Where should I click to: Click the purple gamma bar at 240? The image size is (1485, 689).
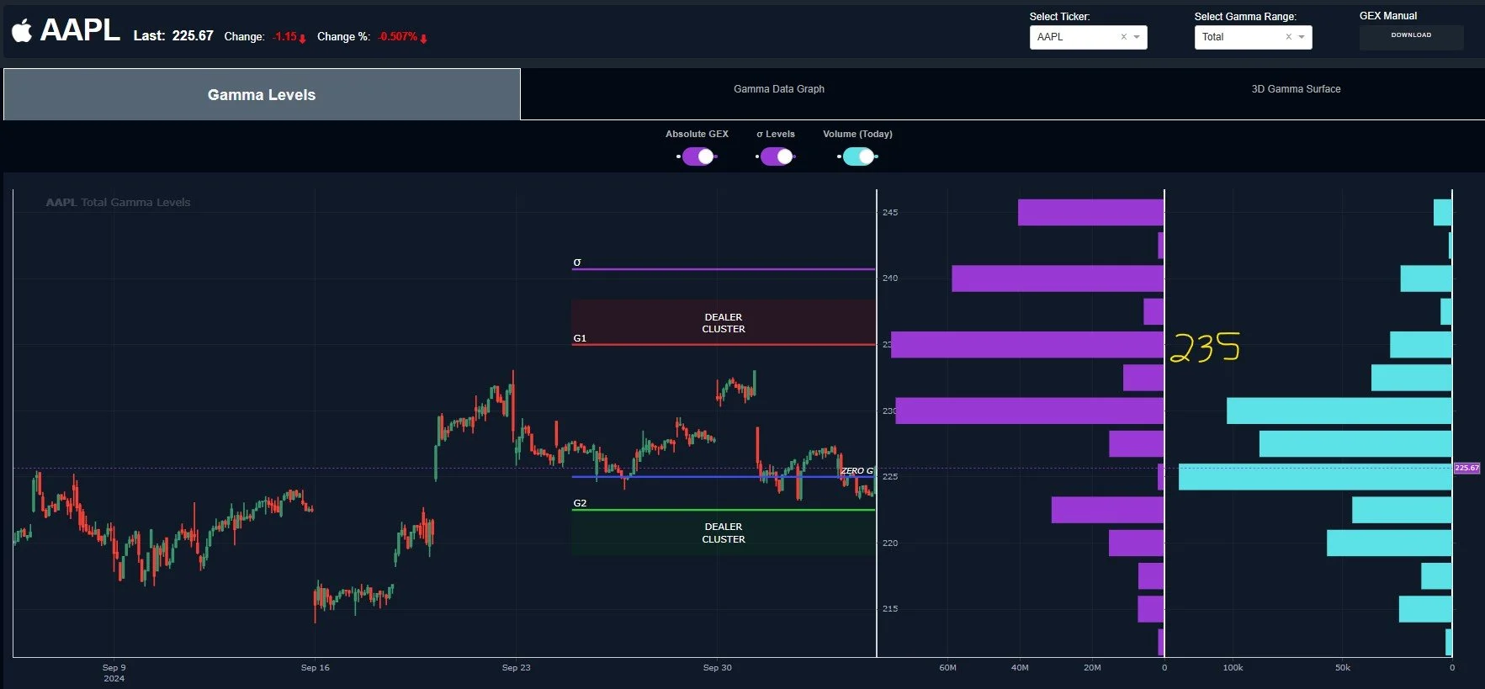tap(1058, 278)
